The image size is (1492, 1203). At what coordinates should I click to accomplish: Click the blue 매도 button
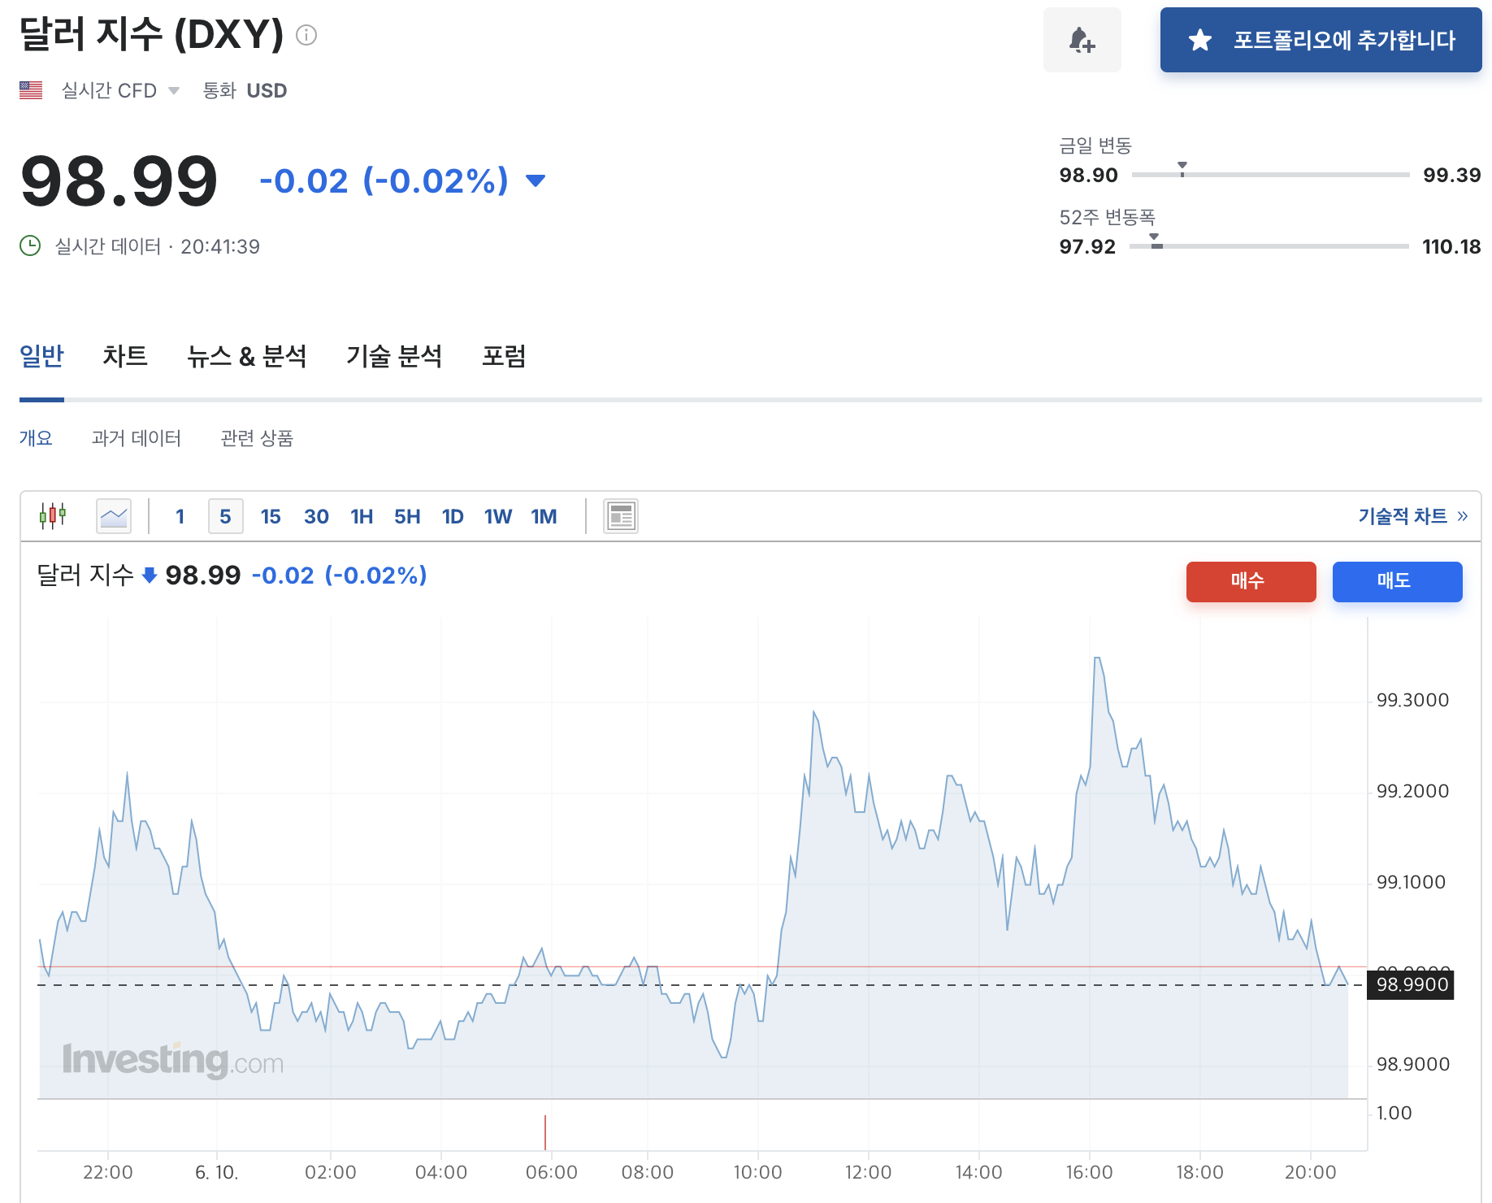click(x=1398, y=581)
